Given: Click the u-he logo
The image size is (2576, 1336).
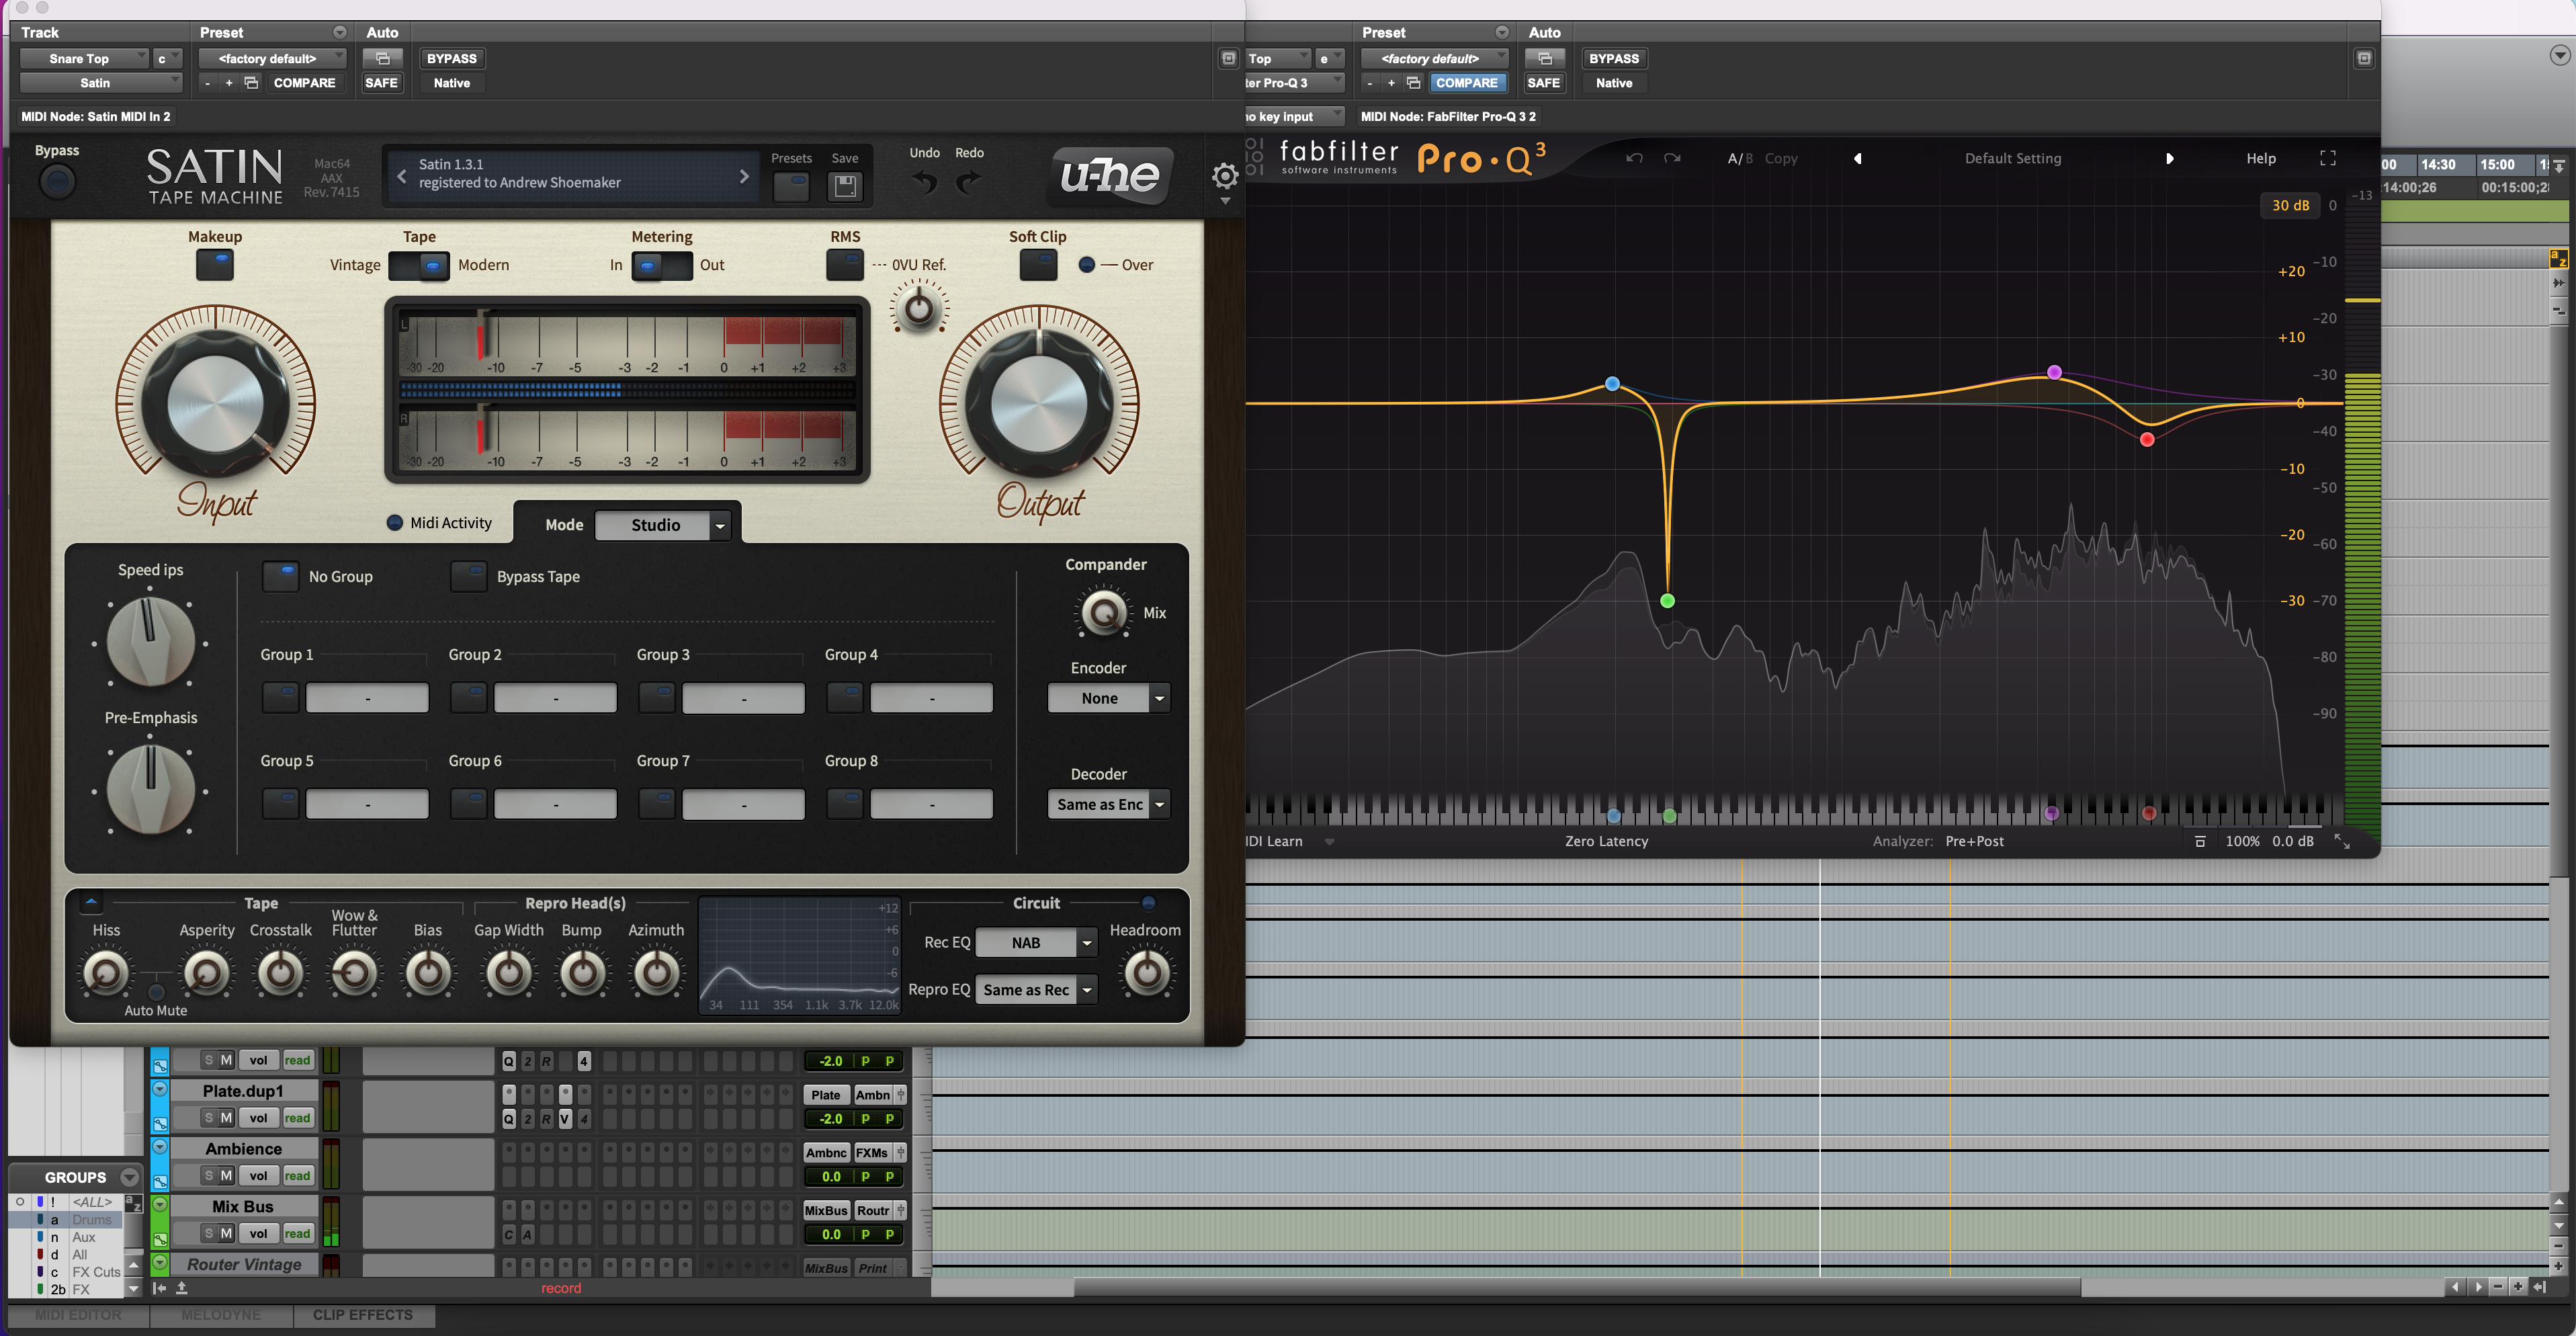Looking at the screenshot, I should (1110, 176).
